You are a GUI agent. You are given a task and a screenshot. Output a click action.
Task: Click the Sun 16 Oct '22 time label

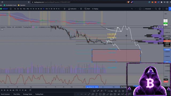pyautogui.click(x=92, y=87)
